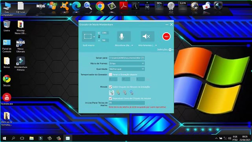Image resolution: width=252 pixels, height=142 pixels.
Task: Launch Wondershare Filmora desktop shortcut
Action: pyautogui.click(x=20, y=64)
